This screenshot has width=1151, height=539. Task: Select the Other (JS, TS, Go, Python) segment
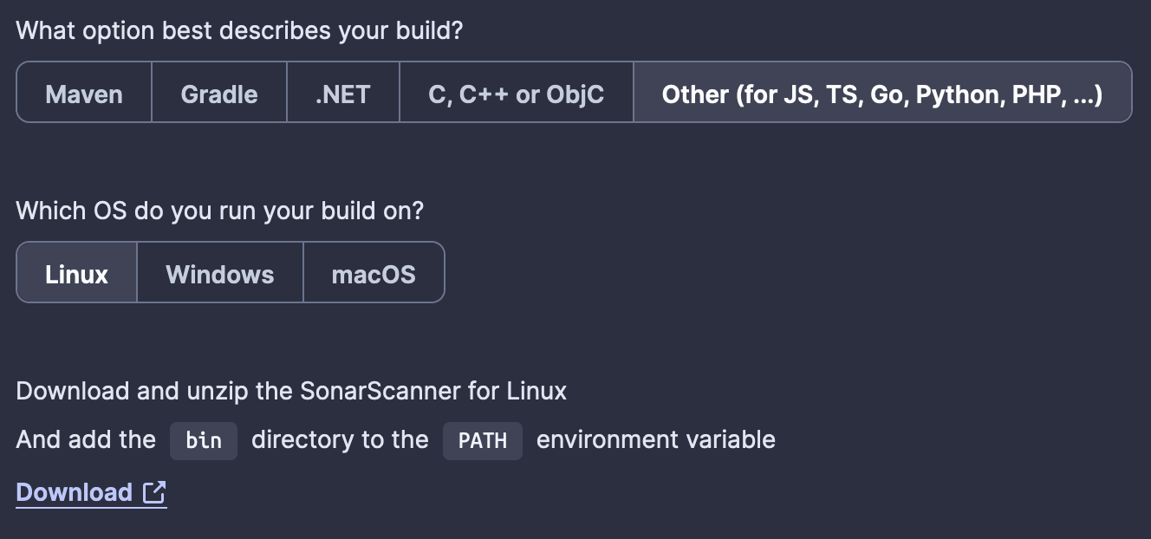pos(885,93)
